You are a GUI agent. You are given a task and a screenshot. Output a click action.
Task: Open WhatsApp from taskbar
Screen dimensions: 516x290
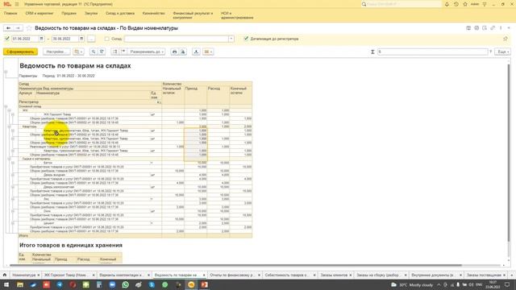tap(126, 284)
